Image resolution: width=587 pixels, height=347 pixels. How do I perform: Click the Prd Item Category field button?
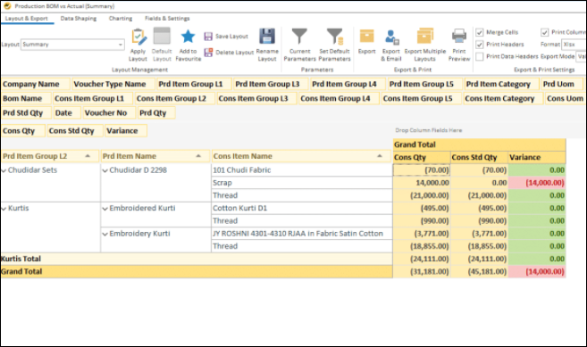pos(501,84)
